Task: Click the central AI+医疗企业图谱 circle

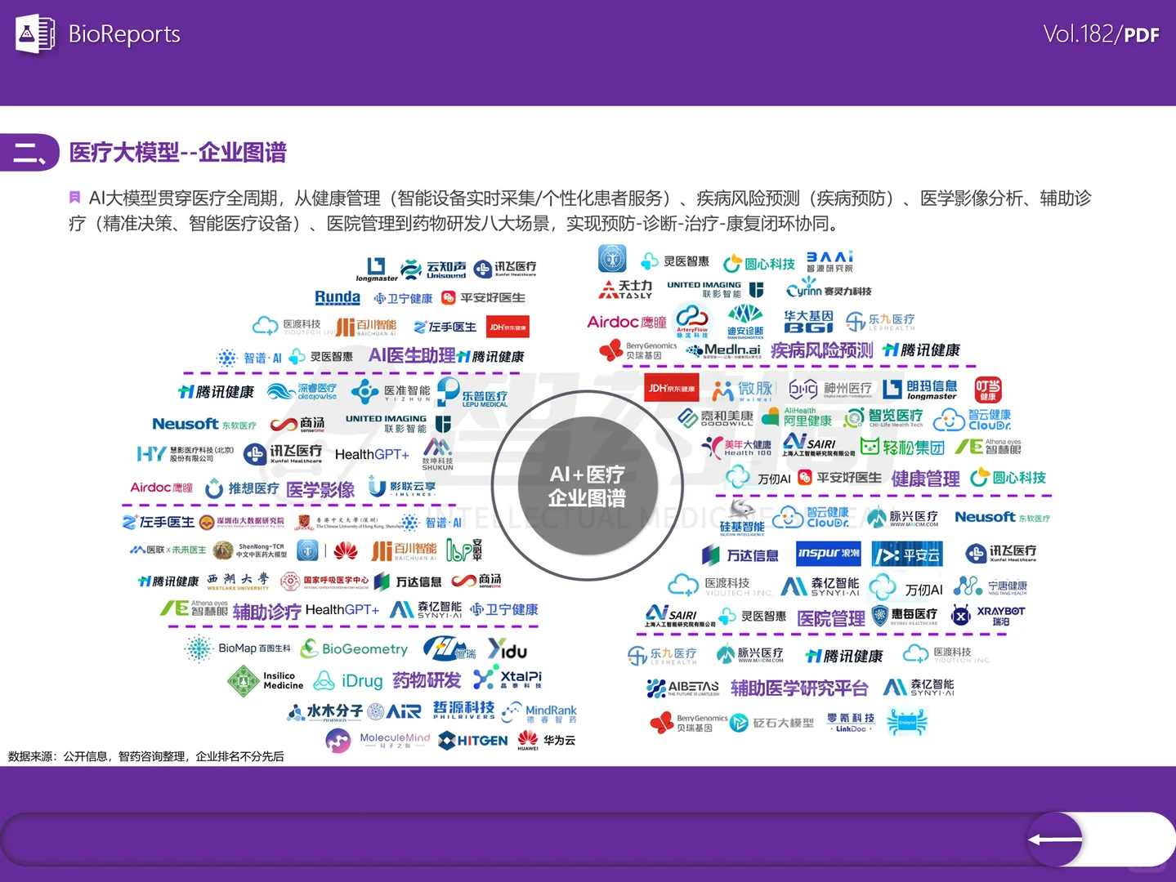Action: (x=588, y=487)
